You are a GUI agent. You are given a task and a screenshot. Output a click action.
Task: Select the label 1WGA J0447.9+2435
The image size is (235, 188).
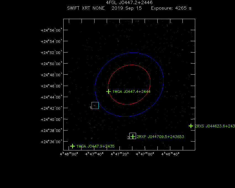tap(95, 146)
